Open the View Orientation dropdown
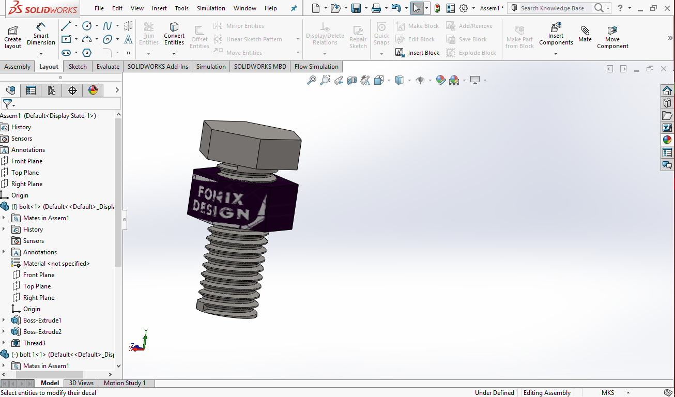 (389, 80)
